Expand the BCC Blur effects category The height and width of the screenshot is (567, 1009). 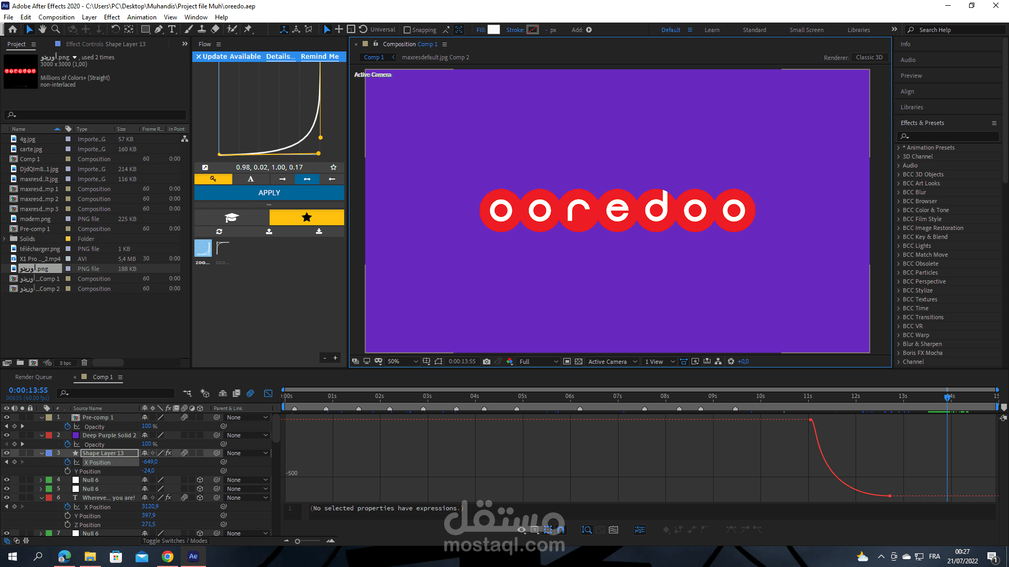tap(899, 192)
